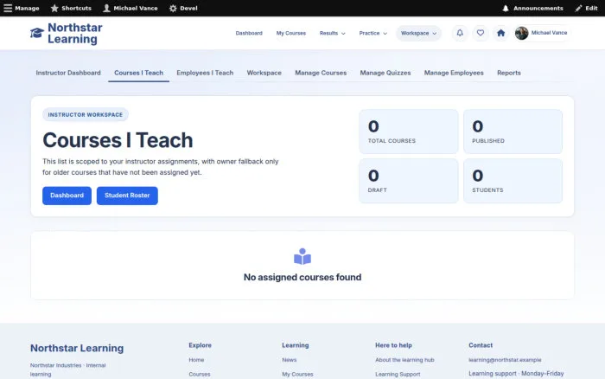Click the learning@northstar.example email link
This screenshot has height=379, width=605.
pyautogui.click(x=505, y=360)
